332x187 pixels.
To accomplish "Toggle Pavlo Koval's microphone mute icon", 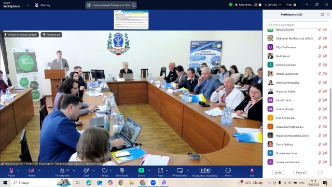I will click(x=320, y=56).
